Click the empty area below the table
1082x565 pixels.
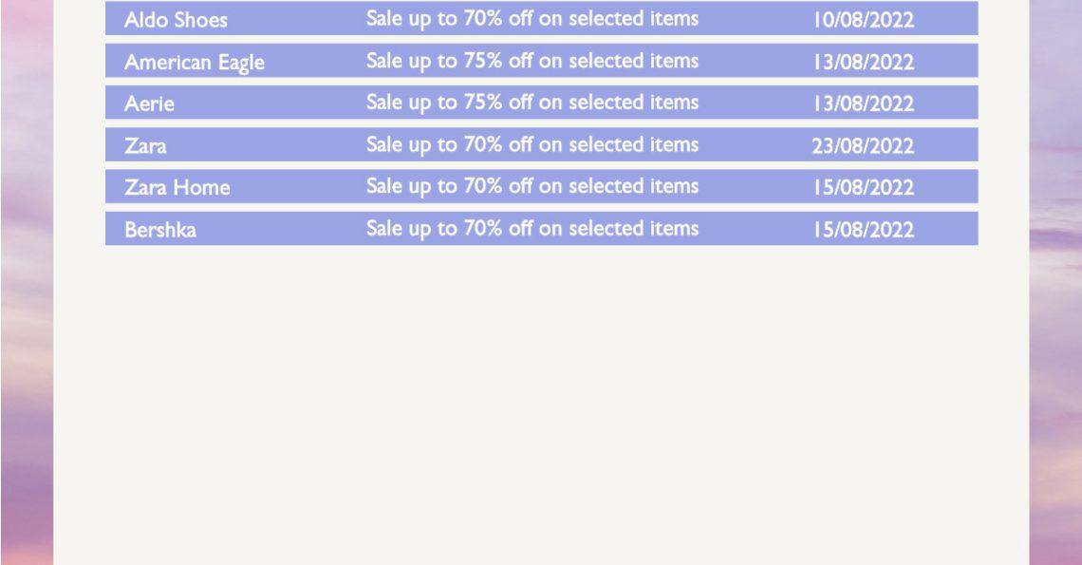pyautogui.click(x=541, y=399)
